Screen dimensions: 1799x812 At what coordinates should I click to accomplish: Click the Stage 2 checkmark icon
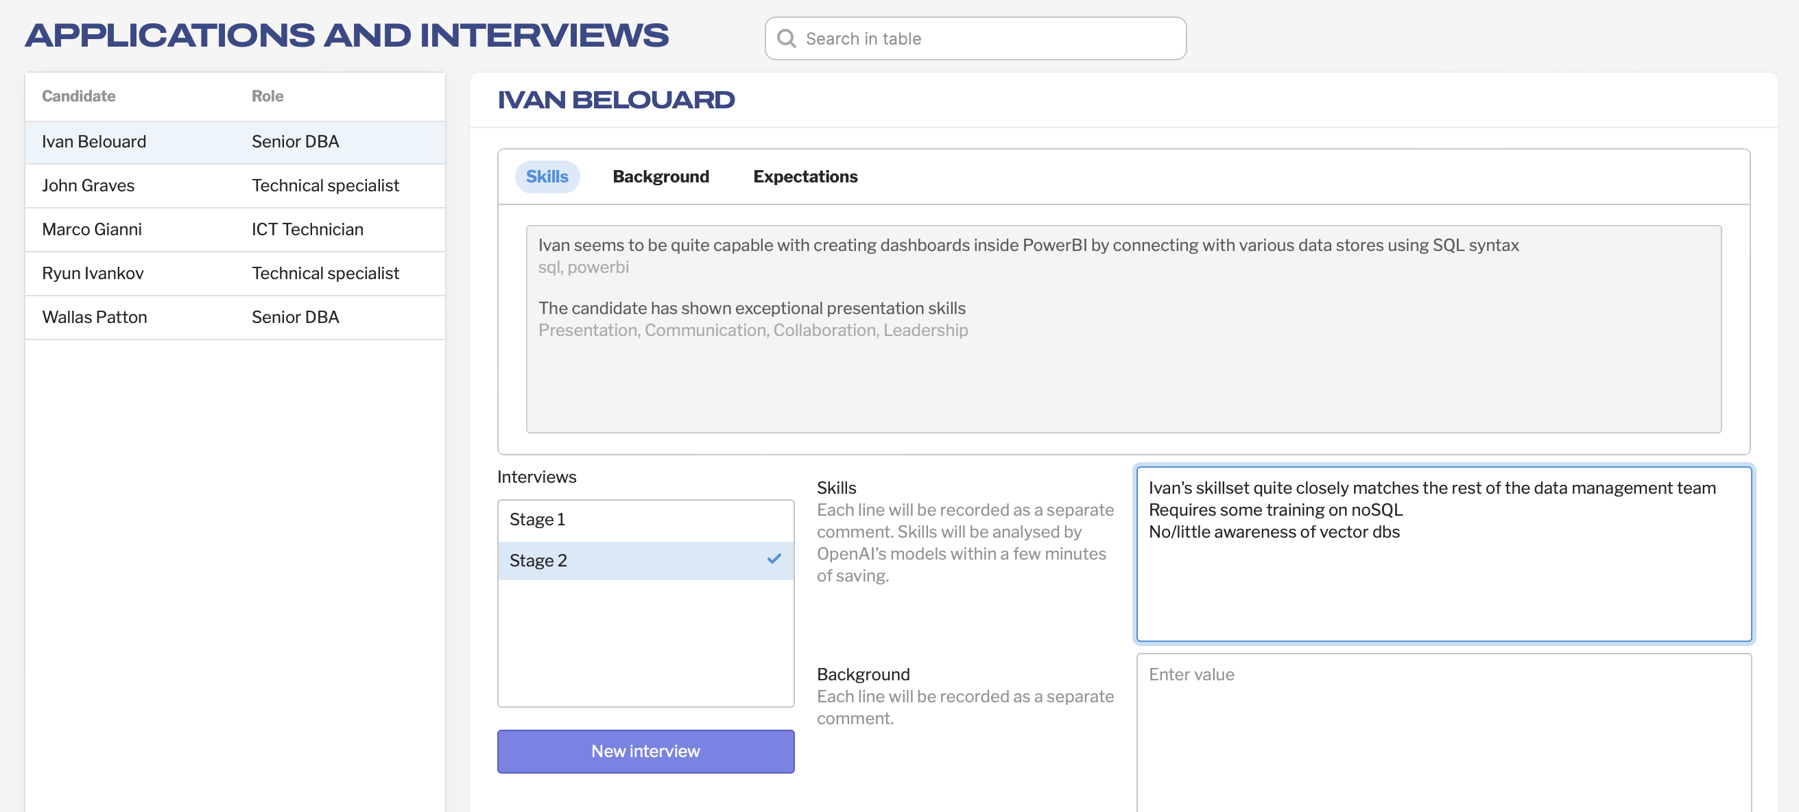(x=774, y=559)
